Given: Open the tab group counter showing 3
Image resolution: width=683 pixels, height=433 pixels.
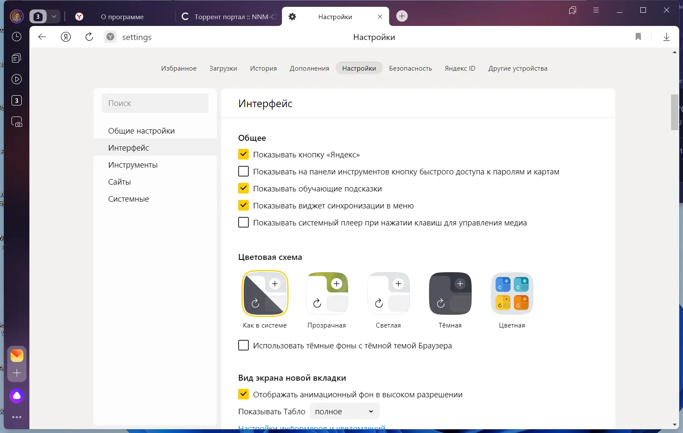Looking at the screenshot, I should pyautogui.click(x=38, y=17).
